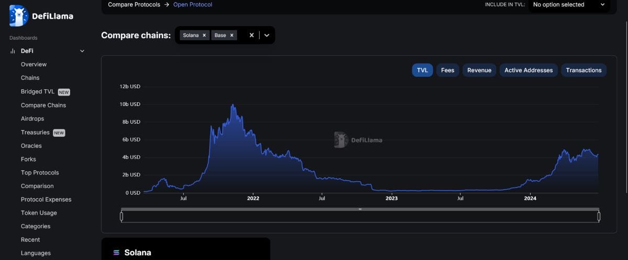This screenshot has width=628, height=260.
Task: Select Compare Chains in sidebar
Action: (43, 105)
